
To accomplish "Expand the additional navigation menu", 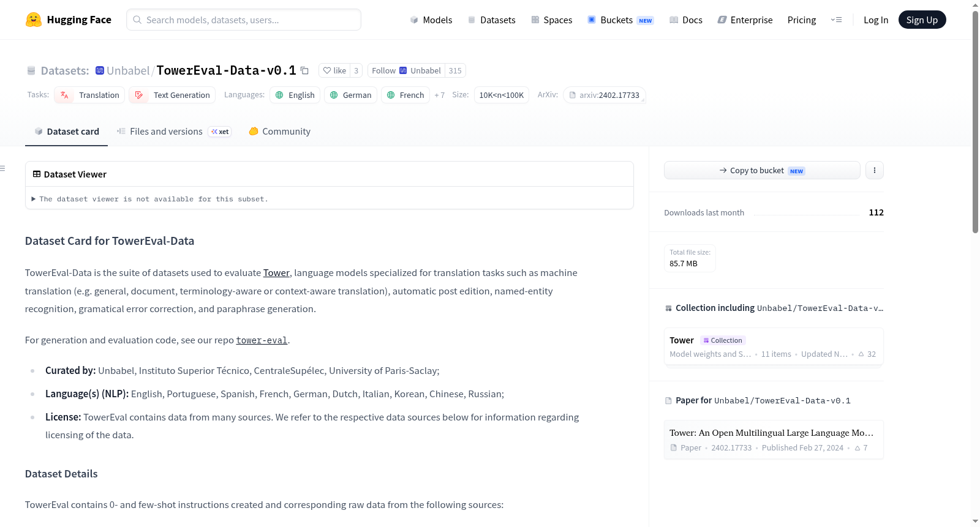I will [x=836, y=20].
